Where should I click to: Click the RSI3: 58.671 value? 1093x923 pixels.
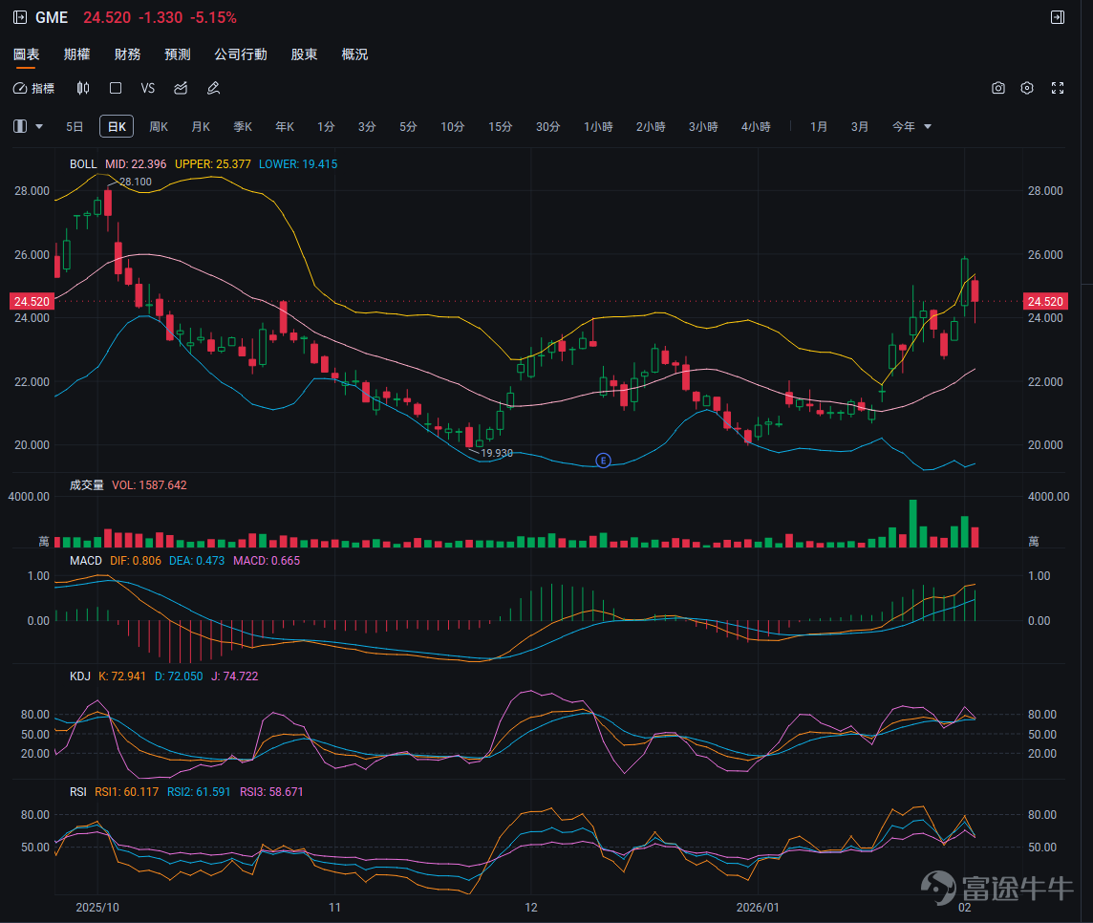click(271, 792)
